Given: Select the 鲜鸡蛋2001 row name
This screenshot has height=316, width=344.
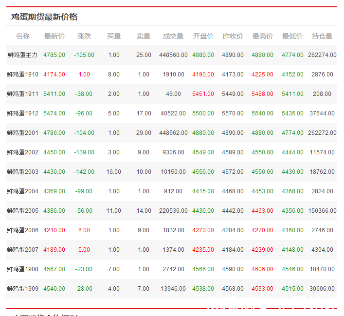Looking at the screenshot, I should pyautogui.click(x=23, y=133).
